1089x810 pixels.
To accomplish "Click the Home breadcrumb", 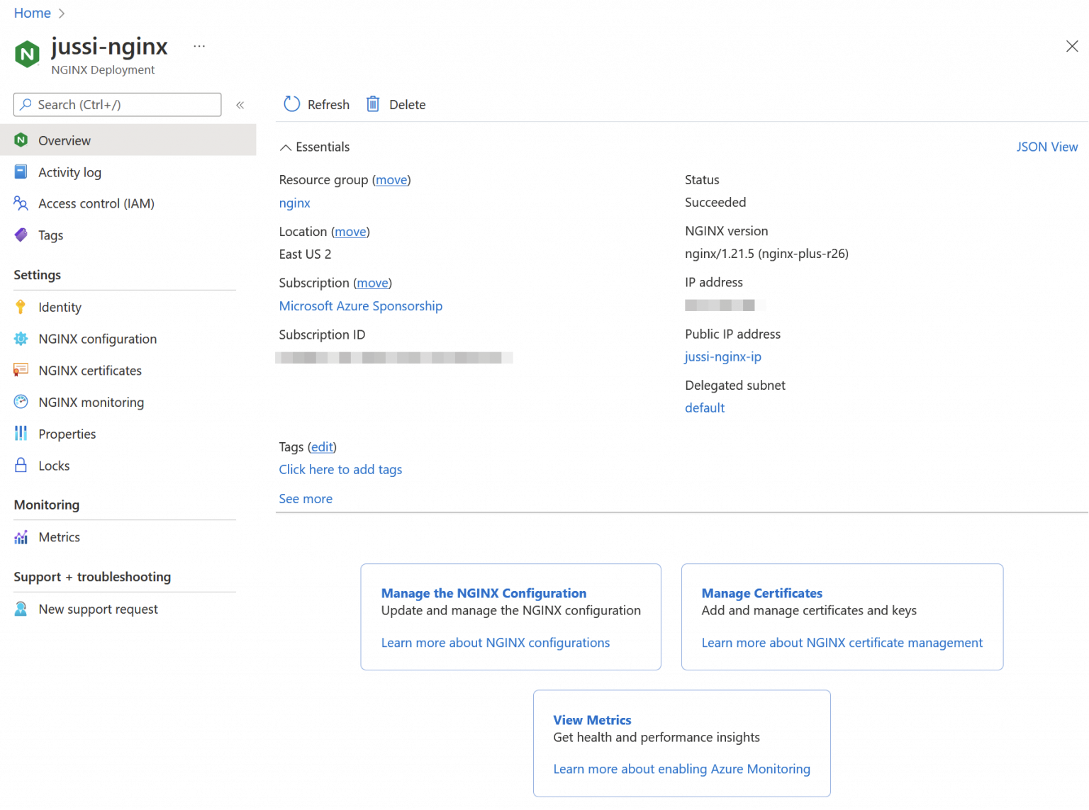I will (x=33, y=13).
